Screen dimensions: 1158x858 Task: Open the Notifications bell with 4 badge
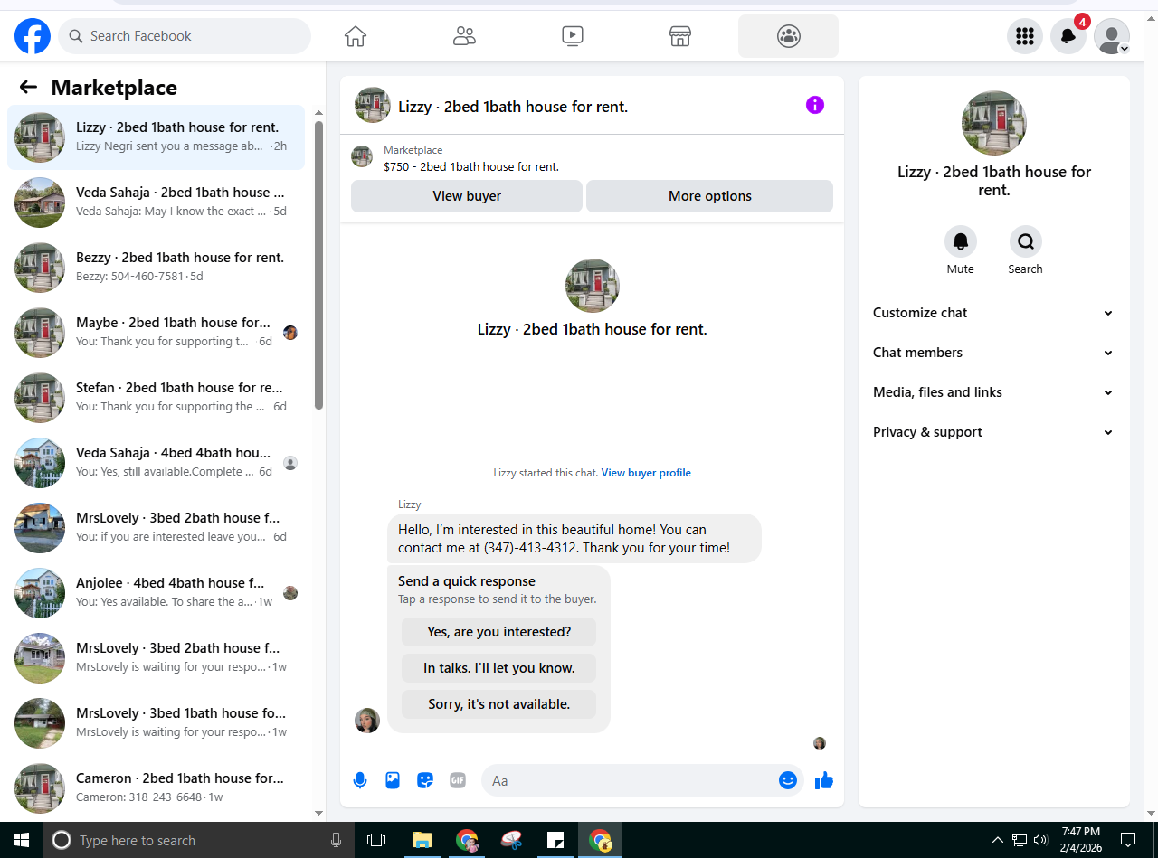click(1068, 36)
